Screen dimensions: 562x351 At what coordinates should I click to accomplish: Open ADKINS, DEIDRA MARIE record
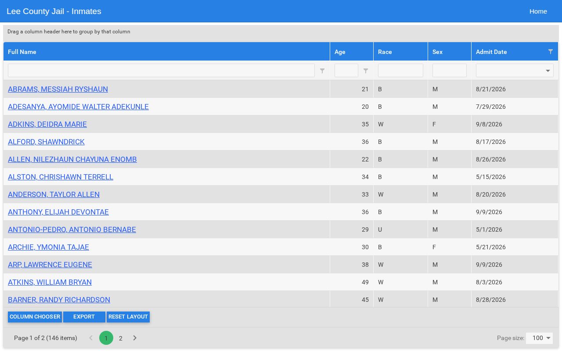(x=47, y=124)
